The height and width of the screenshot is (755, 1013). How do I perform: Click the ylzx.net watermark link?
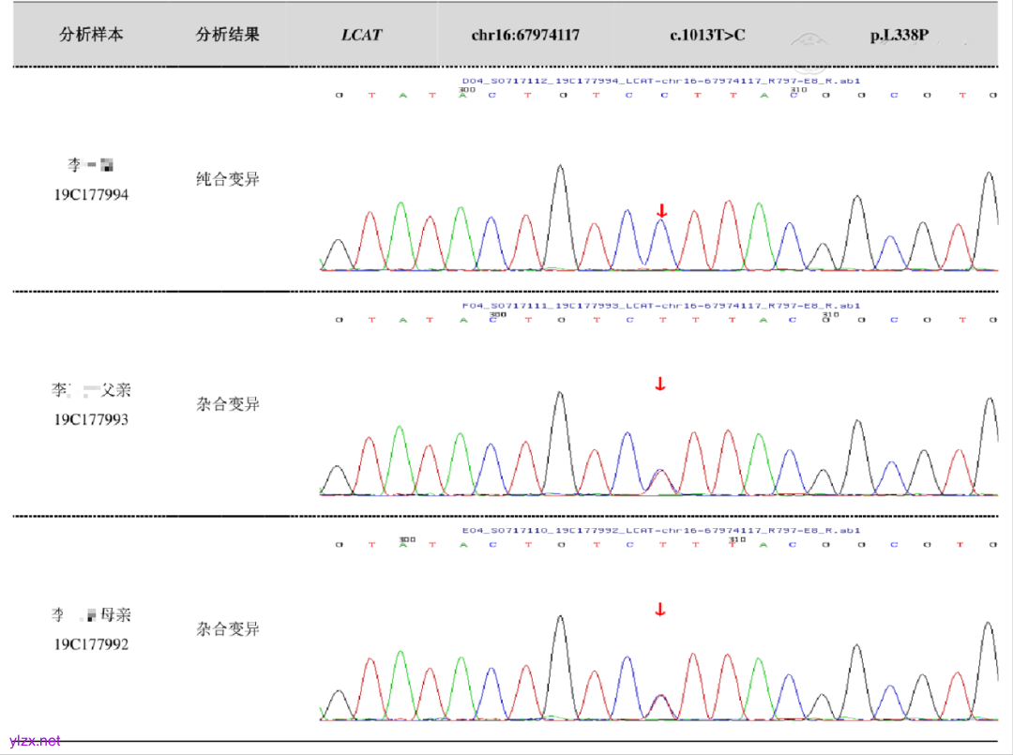coord(34,741)
